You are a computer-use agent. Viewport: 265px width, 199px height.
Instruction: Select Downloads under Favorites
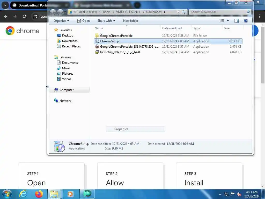click(70, 41)
